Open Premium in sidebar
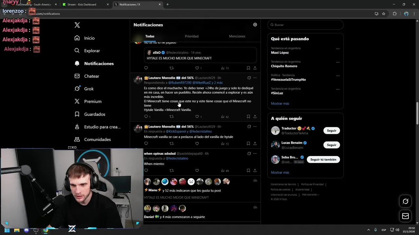This screenshot has height=235, width=419. tap(88, 101)
